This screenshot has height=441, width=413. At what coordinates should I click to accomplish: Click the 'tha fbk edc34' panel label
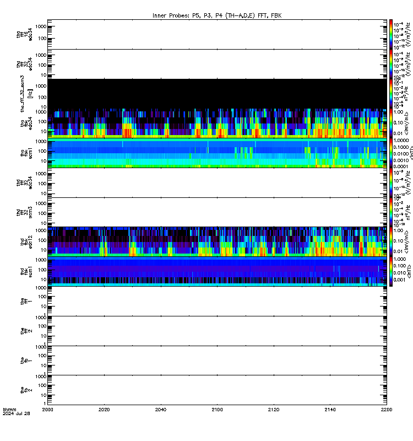(26, 123)
